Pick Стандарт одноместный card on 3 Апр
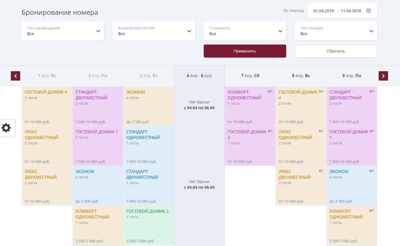 pos(149,146)
